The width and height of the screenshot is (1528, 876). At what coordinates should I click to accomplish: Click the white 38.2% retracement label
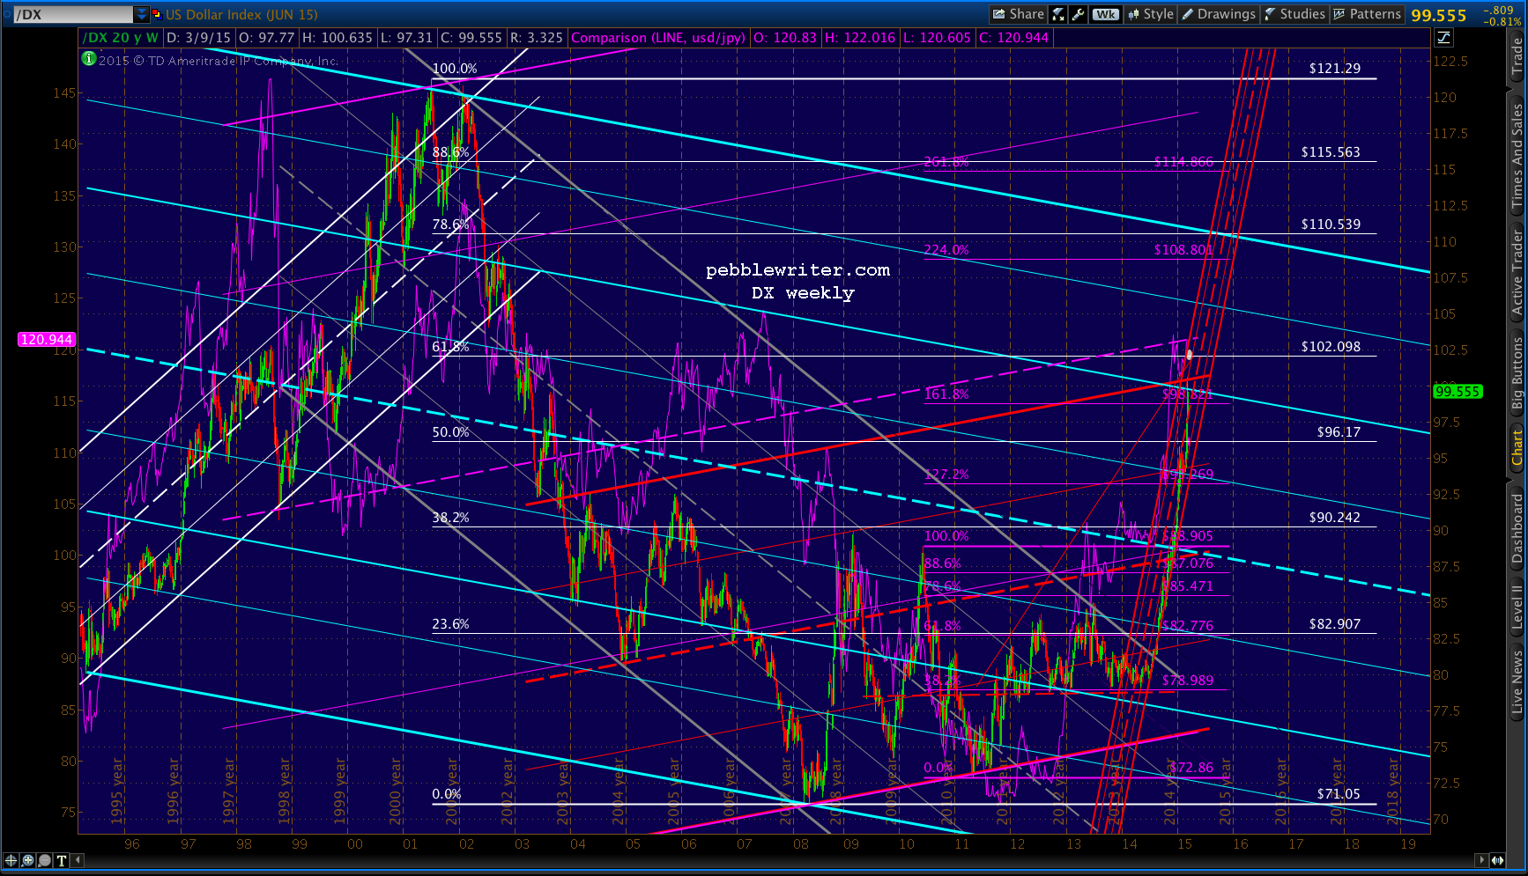[450, 517]
